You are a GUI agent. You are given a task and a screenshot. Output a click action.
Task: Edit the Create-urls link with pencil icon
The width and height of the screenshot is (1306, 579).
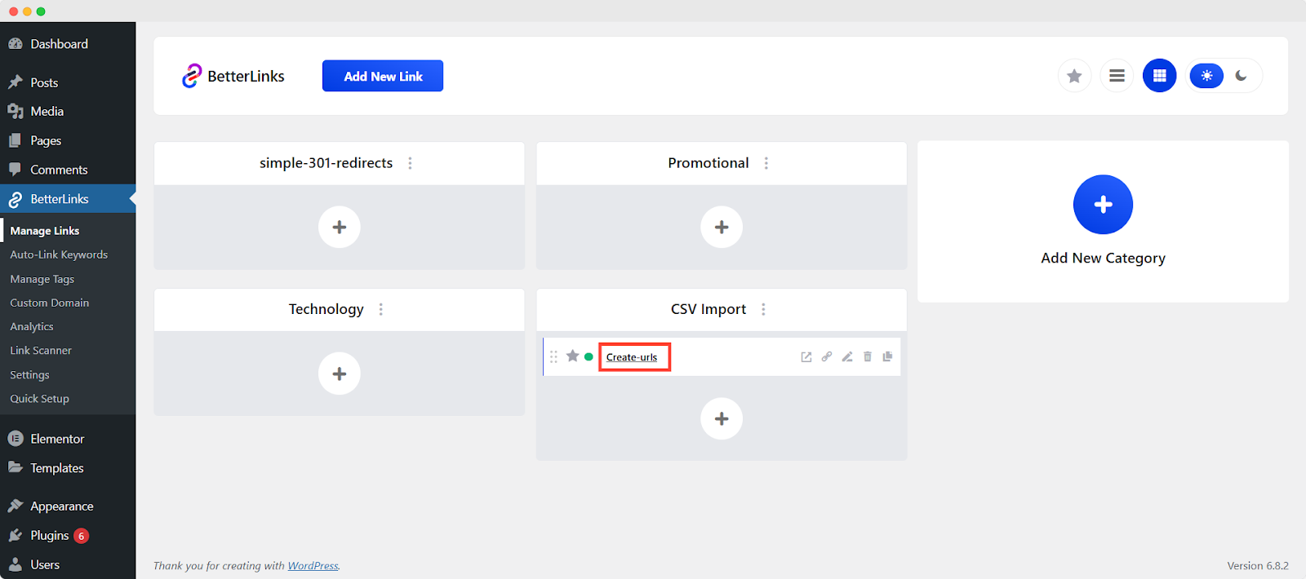(x=847, y=357)
